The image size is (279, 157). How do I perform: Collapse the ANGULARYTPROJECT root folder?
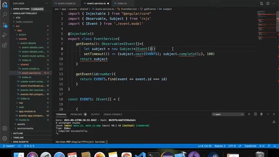25,14
